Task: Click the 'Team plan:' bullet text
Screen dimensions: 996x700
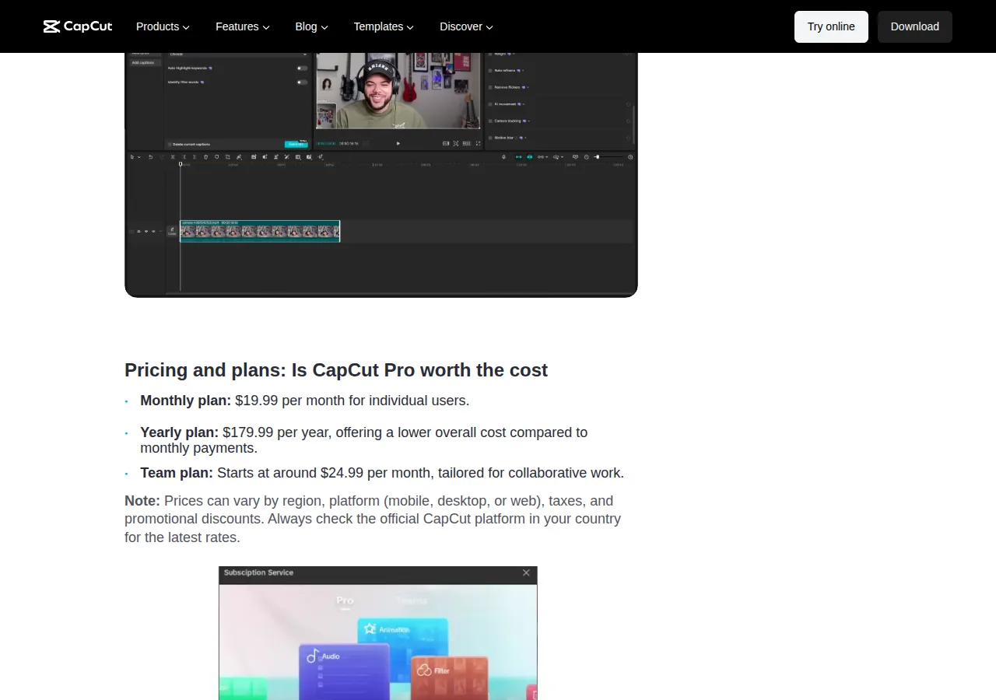Action: click(x=177, y=473)
